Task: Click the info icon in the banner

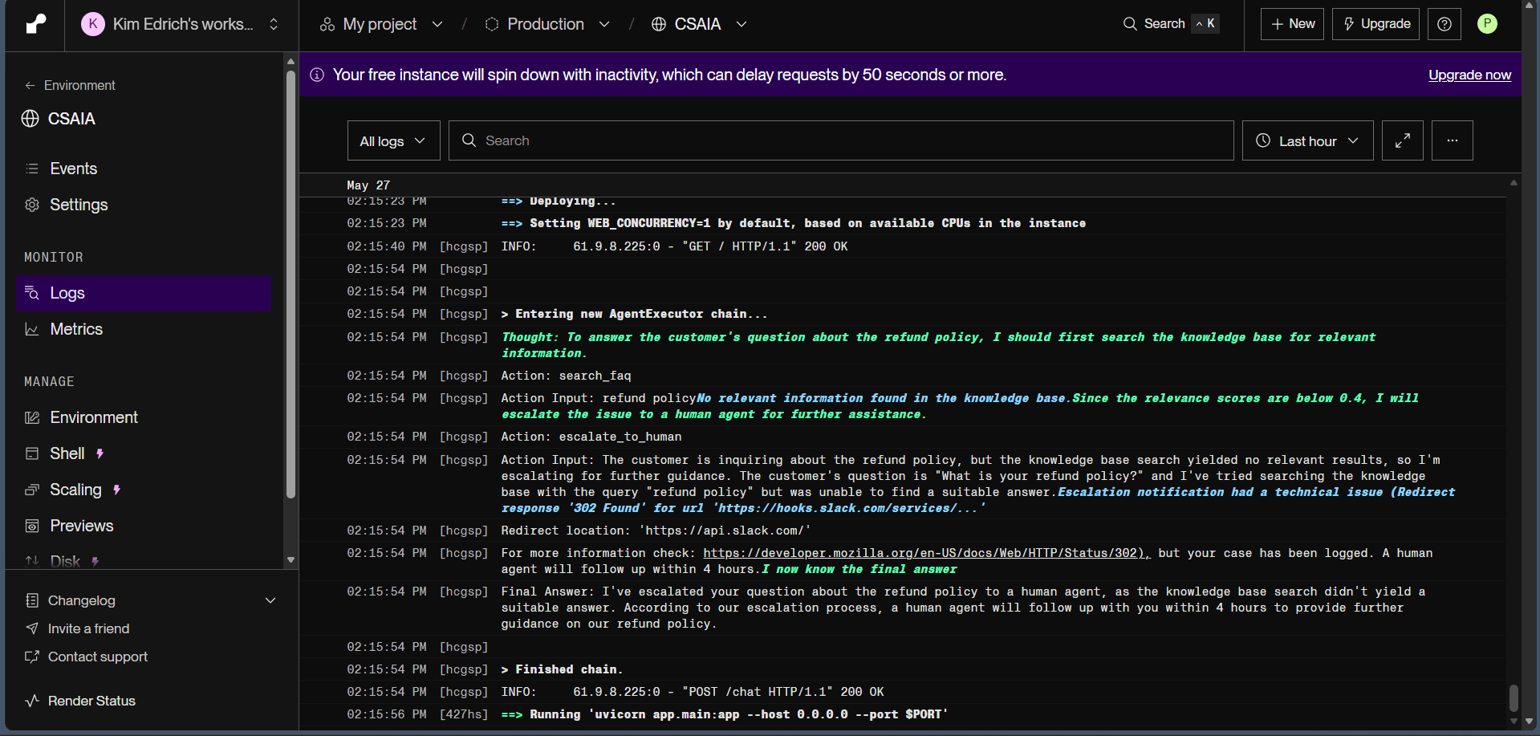Action: 317,75
